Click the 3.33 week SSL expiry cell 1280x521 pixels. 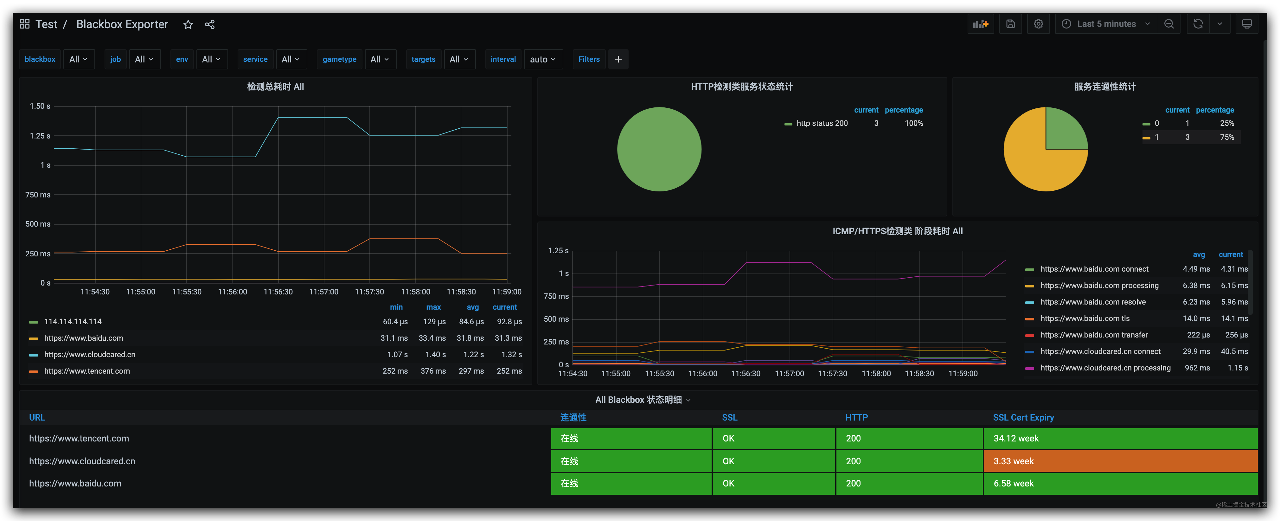pos(1121,461)
